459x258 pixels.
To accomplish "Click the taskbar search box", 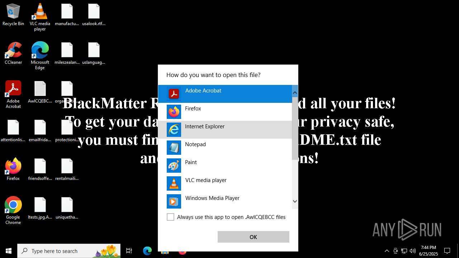I will pos(69,251).
